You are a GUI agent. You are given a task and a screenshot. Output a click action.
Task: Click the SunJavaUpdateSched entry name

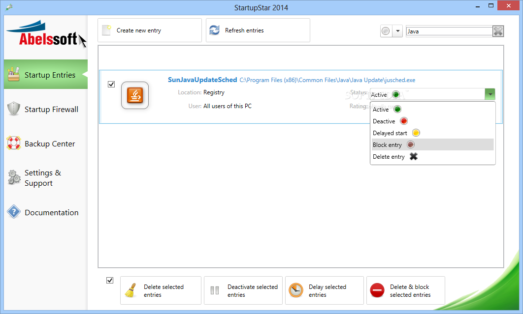[202, 80]
